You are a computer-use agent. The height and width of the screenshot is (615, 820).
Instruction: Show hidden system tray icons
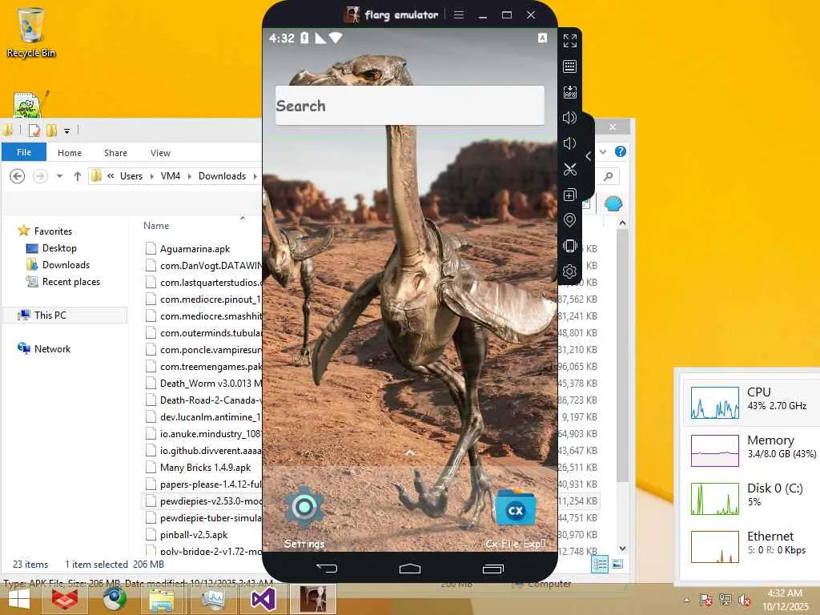[x=686, y=600]
